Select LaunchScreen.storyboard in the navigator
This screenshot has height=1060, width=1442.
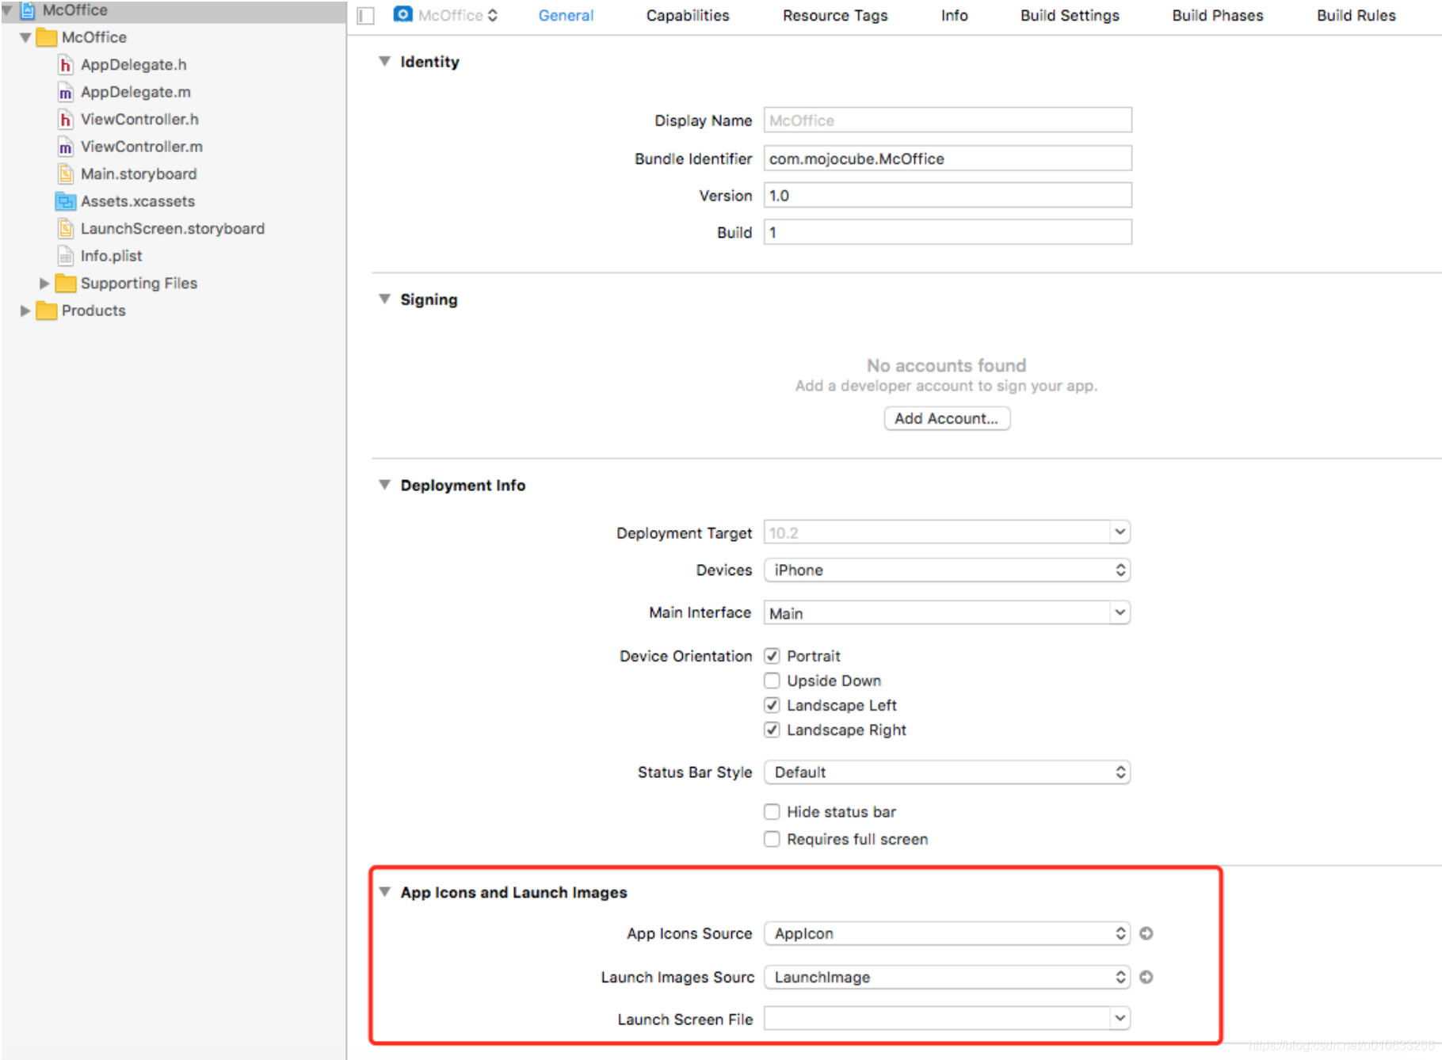173,229
